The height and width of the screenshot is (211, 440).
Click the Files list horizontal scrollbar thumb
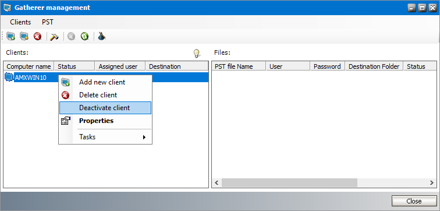tap(289, 182)
